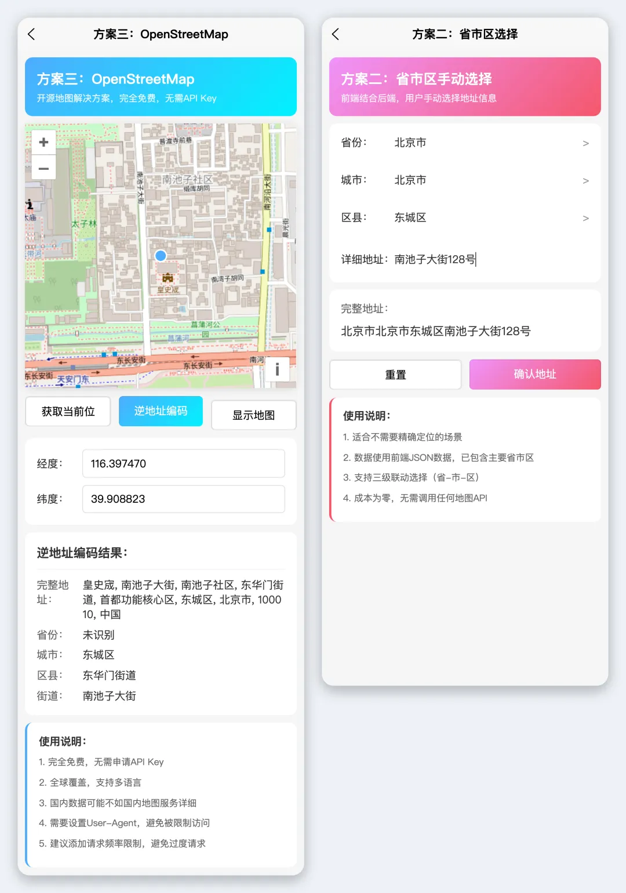Click 显示地图 button
The image size is (626, 893).
[x=254, y=415]
